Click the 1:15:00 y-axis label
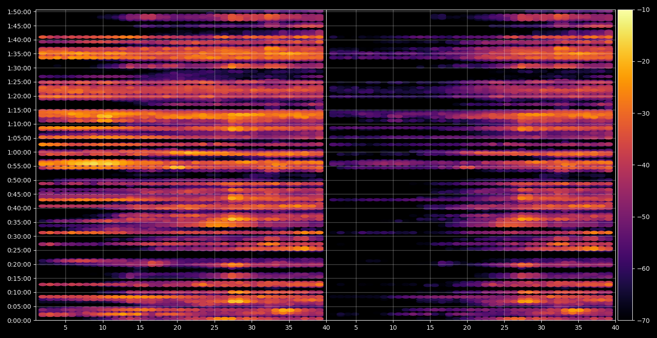Viewport: 657px width, 338px height. pyautogui.click(x=19, y=110)
